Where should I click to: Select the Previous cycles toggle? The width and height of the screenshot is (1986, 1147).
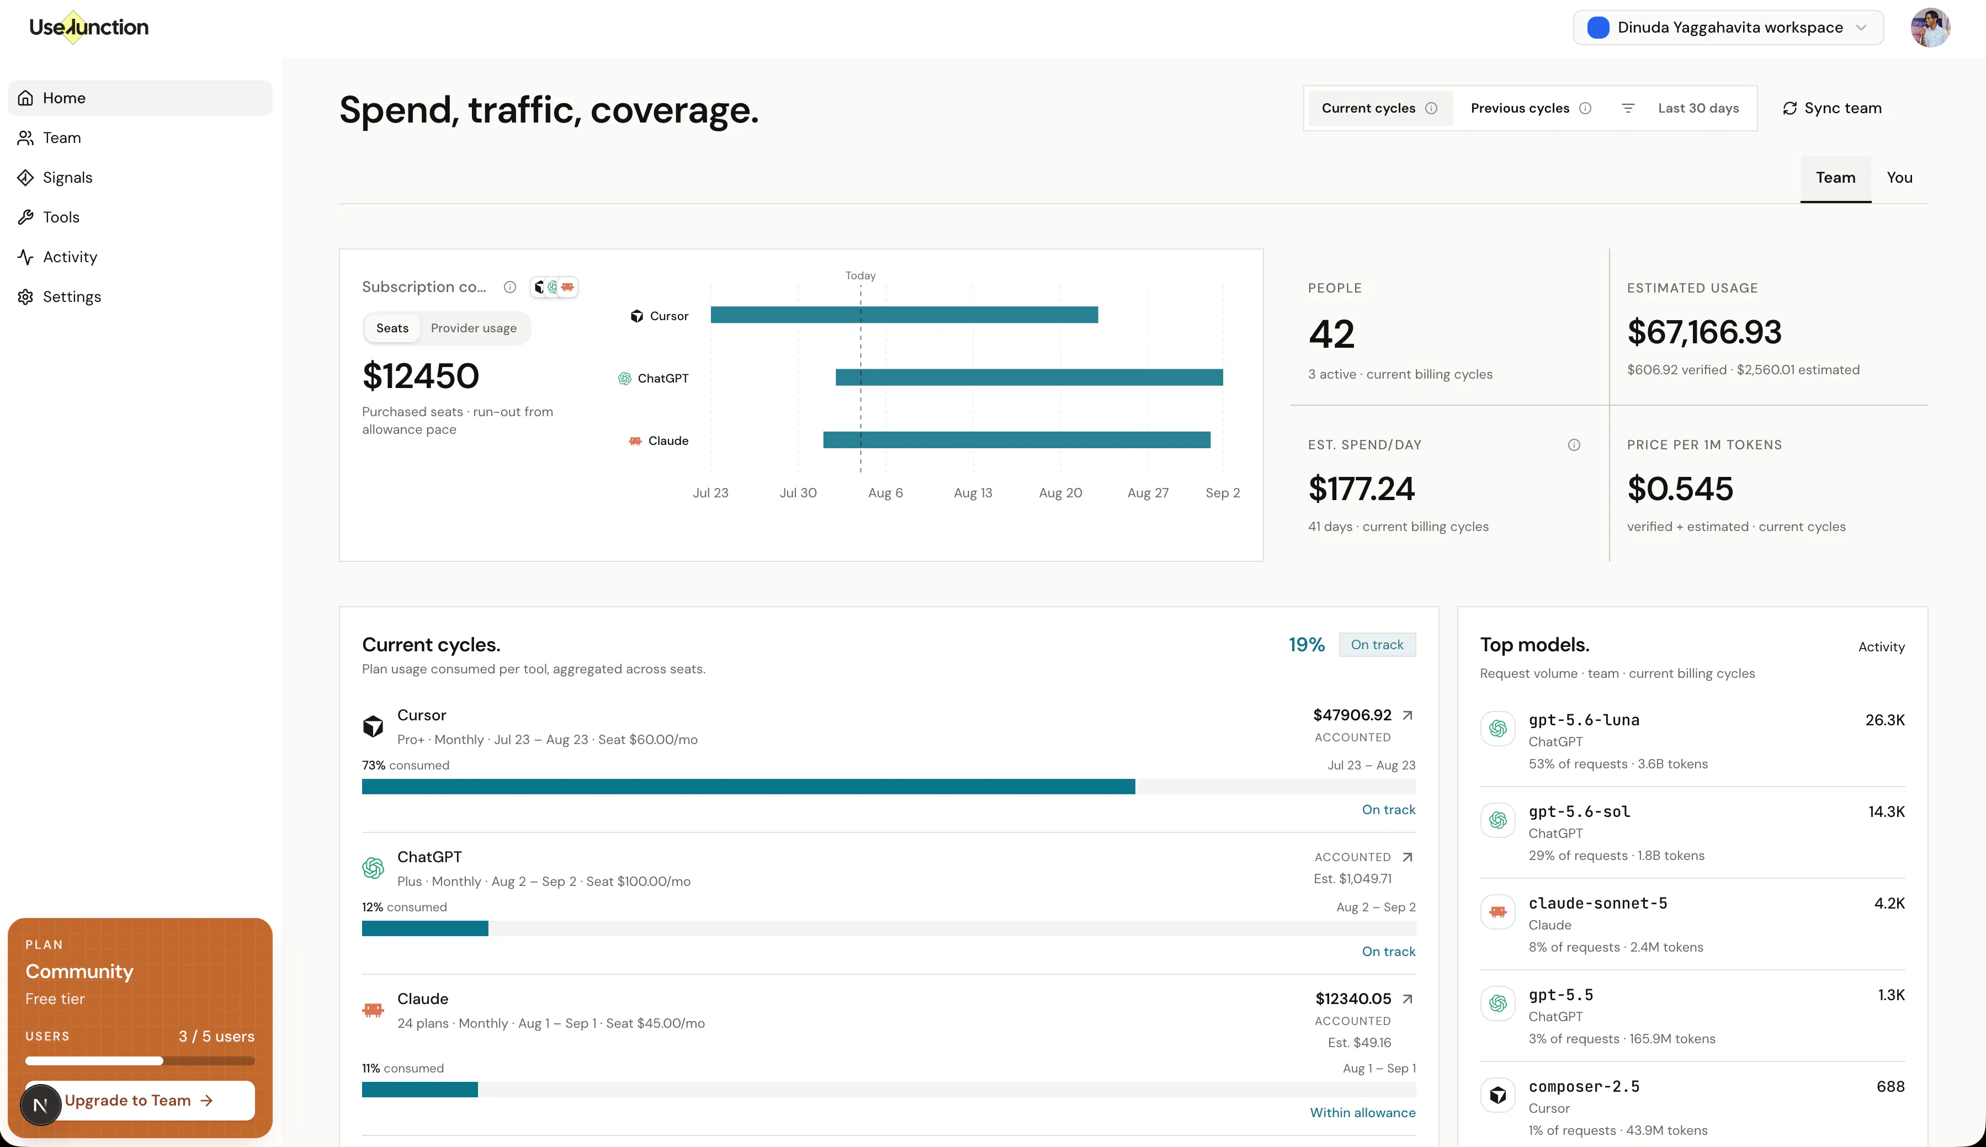(1531, 108)
